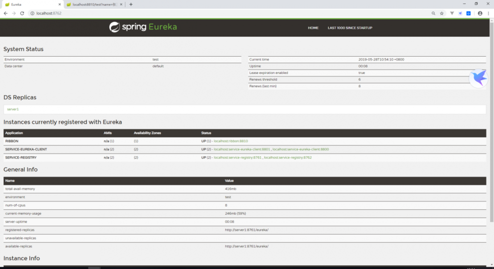Open the localhost:service-eureka-client:8800 link
The width and height of the screenshot is (494, 269).
point(300,149)
